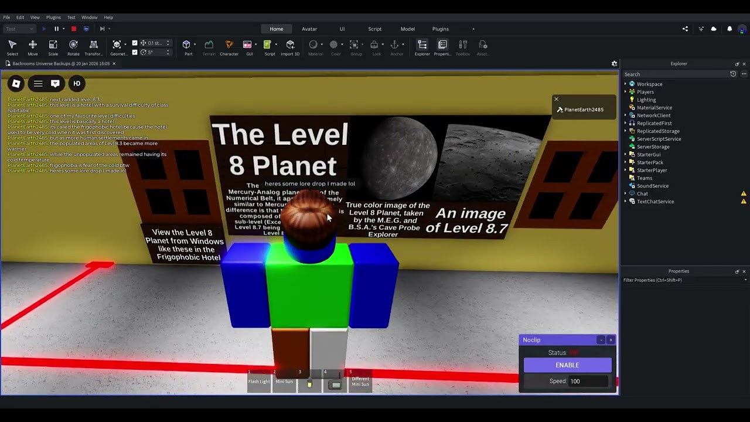Switch to the UI tab
This screenshot has height=422, width=750.
342,29
